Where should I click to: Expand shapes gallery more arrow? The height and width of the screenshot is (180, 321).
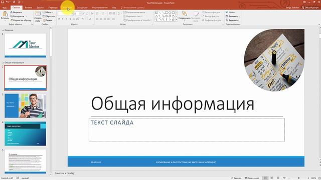pos(177,19)
